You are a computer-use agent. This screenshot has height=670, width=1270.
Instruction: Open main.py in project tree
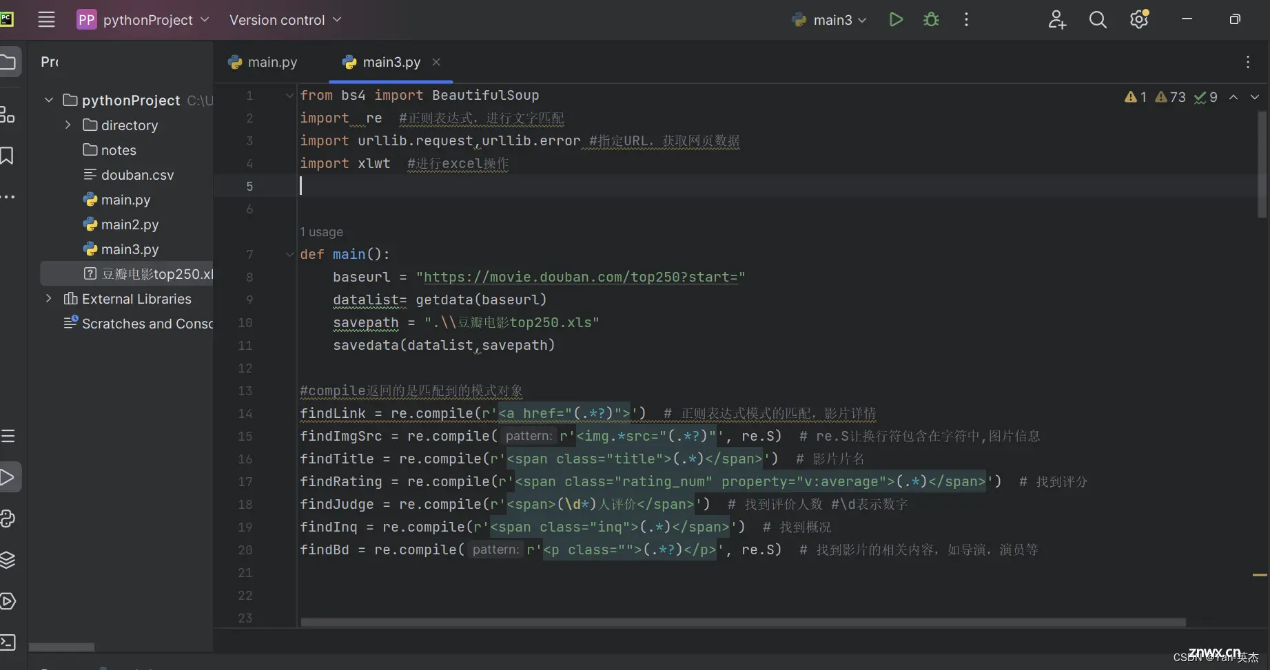coord(117,200)
